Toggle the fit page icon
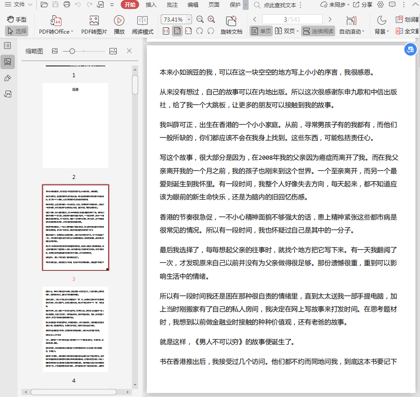Viewport: 420px width, 397px height. [x=177, y=31]
